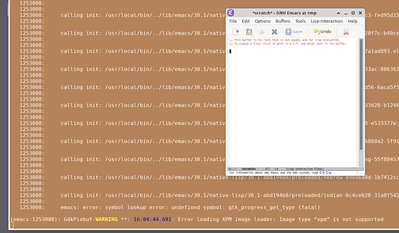Screen dimensions: 399x233
Task: Open the Tools menu
Action: point(300,21)
